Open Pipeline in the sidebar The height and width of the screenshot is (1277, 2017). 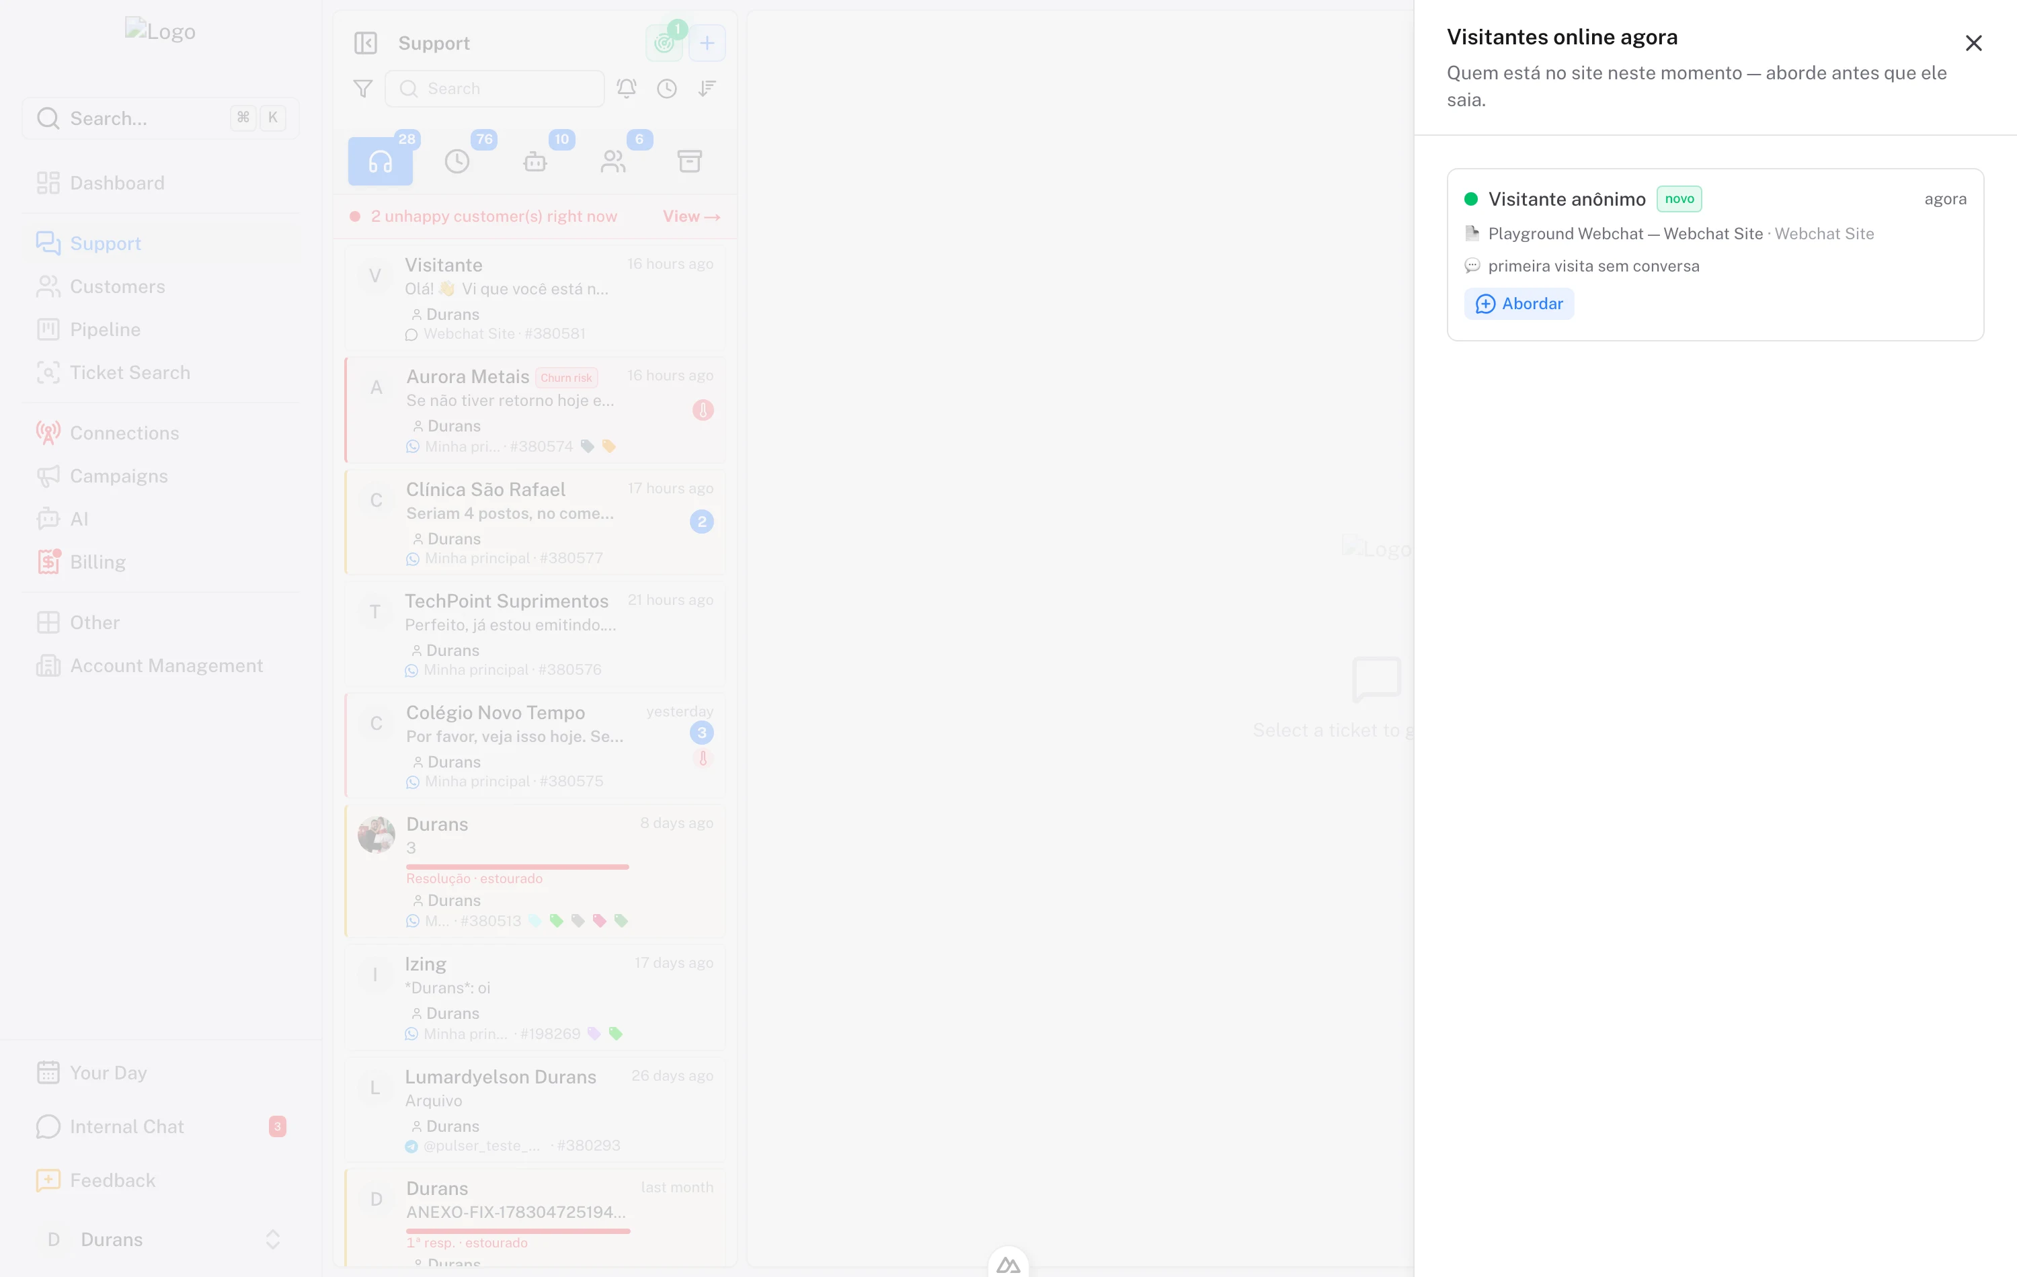click(161, 329)
